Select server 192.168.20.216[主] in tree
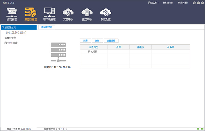The image size is (205, 131). (16, 32)
